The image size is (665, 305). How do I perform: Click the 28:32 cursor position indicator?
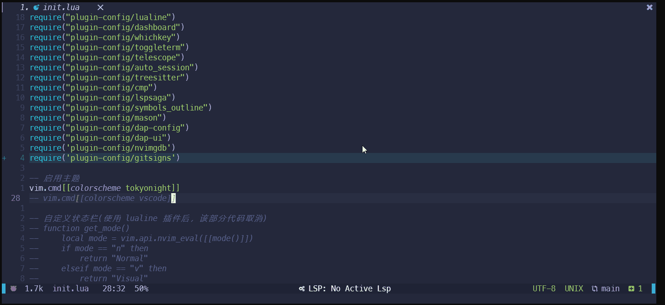pyautogui.click(x=114, y=288)
